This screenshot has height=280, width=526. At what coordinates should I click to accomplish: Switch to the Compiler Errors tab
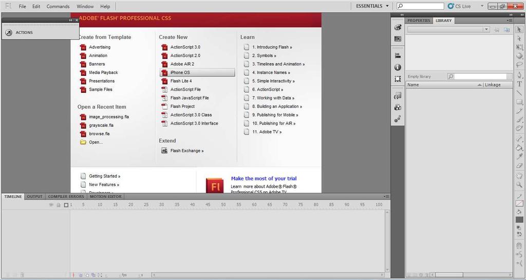click(x=66, y=196)
